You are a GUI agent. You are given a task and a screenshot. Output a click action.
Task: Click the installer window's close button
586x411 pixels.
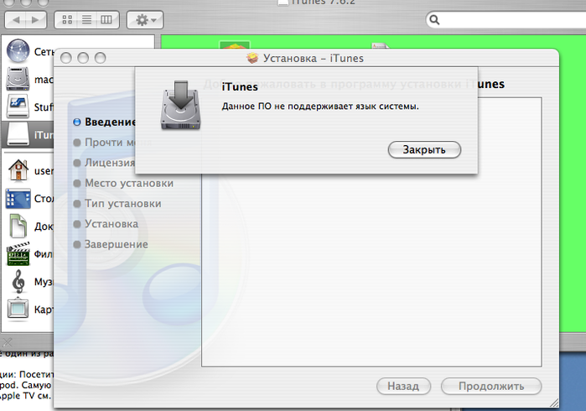click(66, 58)
